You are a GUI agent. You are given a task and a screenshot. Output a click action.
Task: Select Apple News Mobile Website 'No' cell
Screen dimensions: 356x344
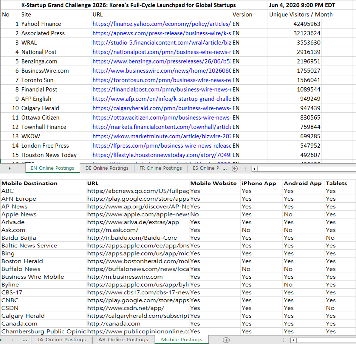click(x=215, y=214)
